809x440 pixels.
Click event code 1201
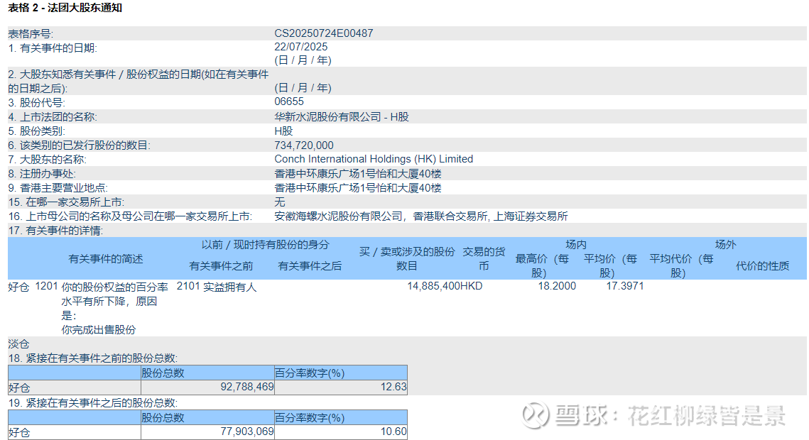[x=46, y=287]
